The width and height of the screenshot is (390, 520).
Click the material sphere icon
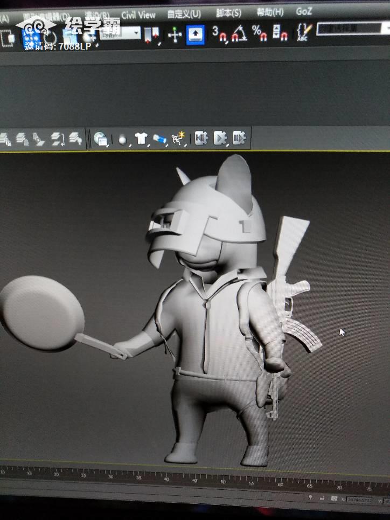tap(123, 139)
